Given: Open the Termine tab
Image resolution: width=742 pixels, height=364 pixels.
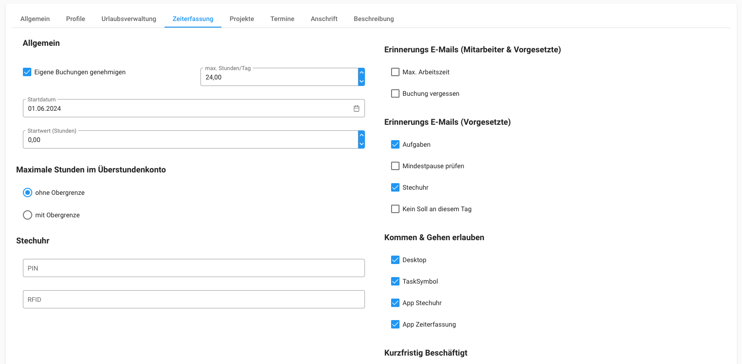Looking at the screenshot, I should coord(282,19).
